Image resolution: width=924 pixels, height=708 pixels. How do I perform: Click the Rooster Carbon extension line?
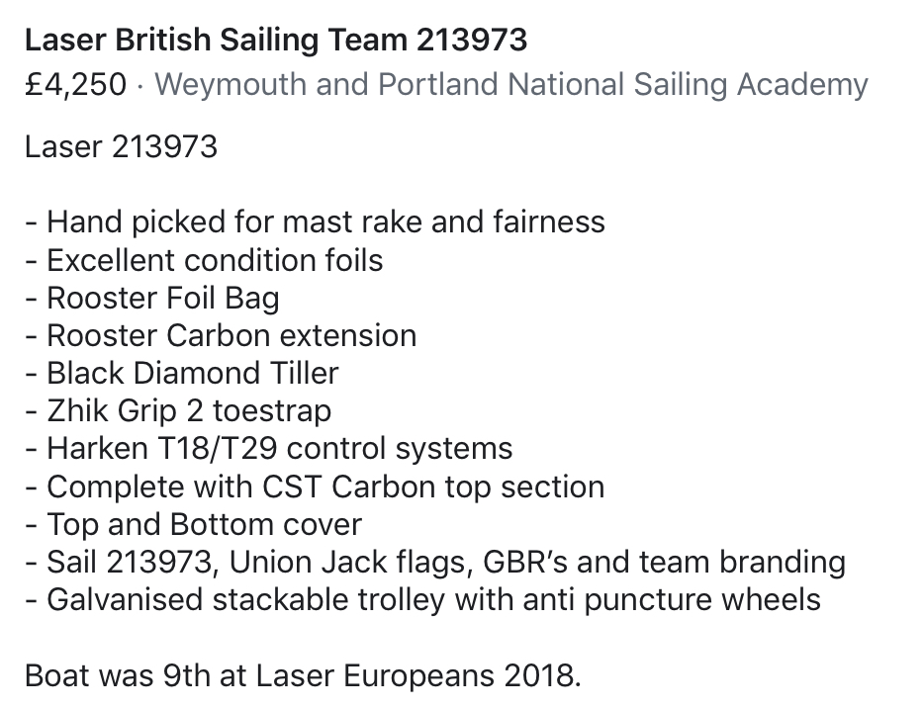point(221,336)
